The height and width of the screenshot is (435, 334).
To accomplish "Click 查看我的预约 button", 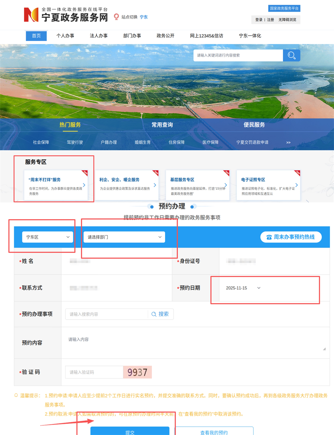I will (214, 432).
